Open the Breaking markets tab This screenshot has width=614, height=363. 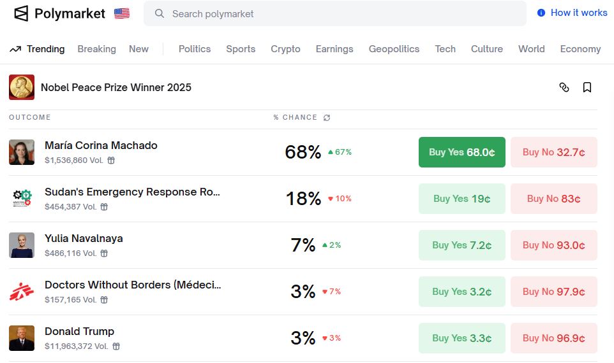click(96, 49)
